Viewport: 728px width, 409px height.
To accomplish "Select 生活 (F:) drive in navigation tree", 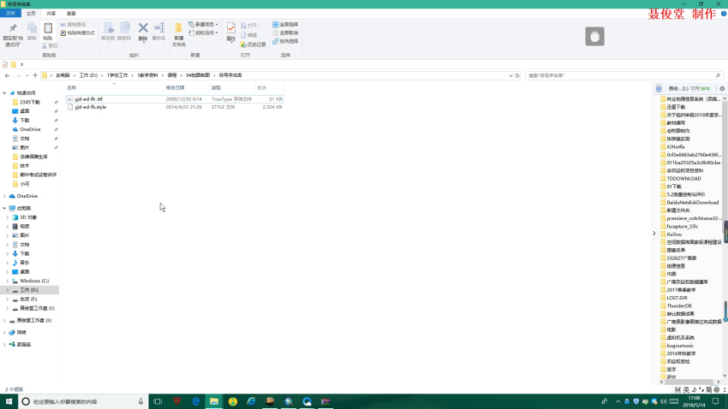I will [x=28, y=299].
